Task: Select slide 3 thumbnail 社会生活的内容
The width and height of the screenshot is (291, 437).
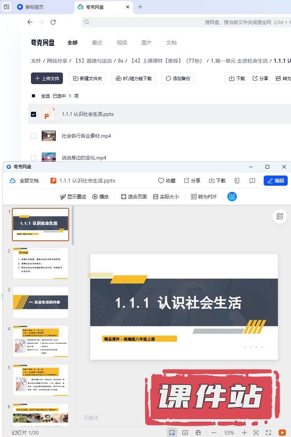Action: pyautogui.click(x=40, y=302)
